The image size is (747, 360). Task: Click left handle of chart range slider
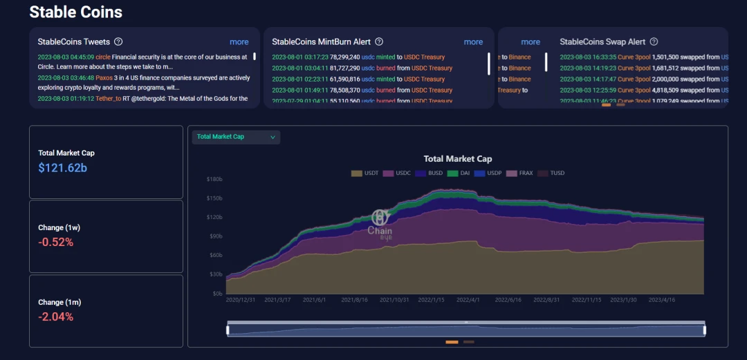228,330
